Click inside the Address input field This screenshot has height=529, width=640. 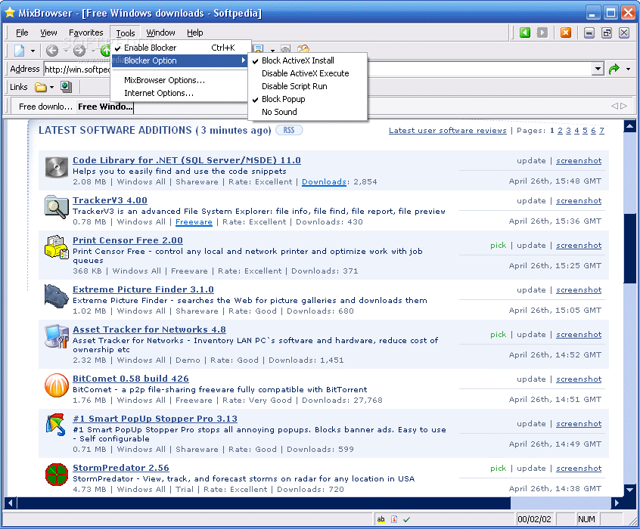click(x=318, y=69)
